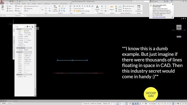Click the Layer property value SectionCutE...
Image resolution: width=187 pixels, height=105 pixels.
(27, 33)
